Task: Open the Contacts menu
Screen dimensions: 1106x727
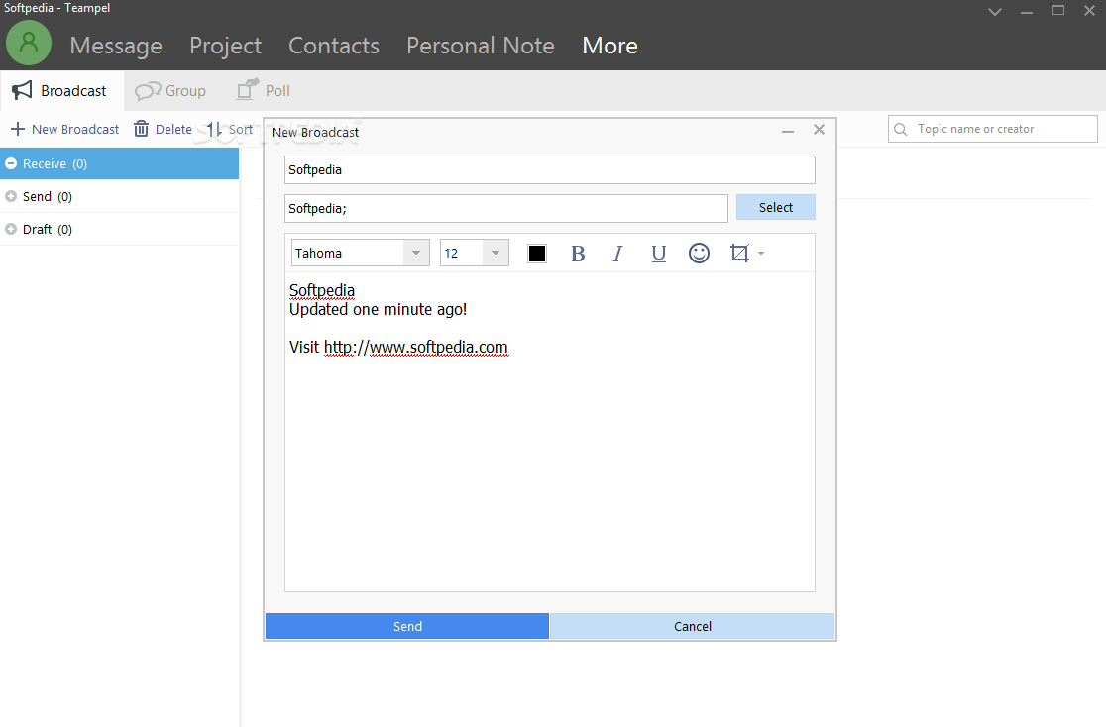Action: pyautogui.click(x=334, y=46)
